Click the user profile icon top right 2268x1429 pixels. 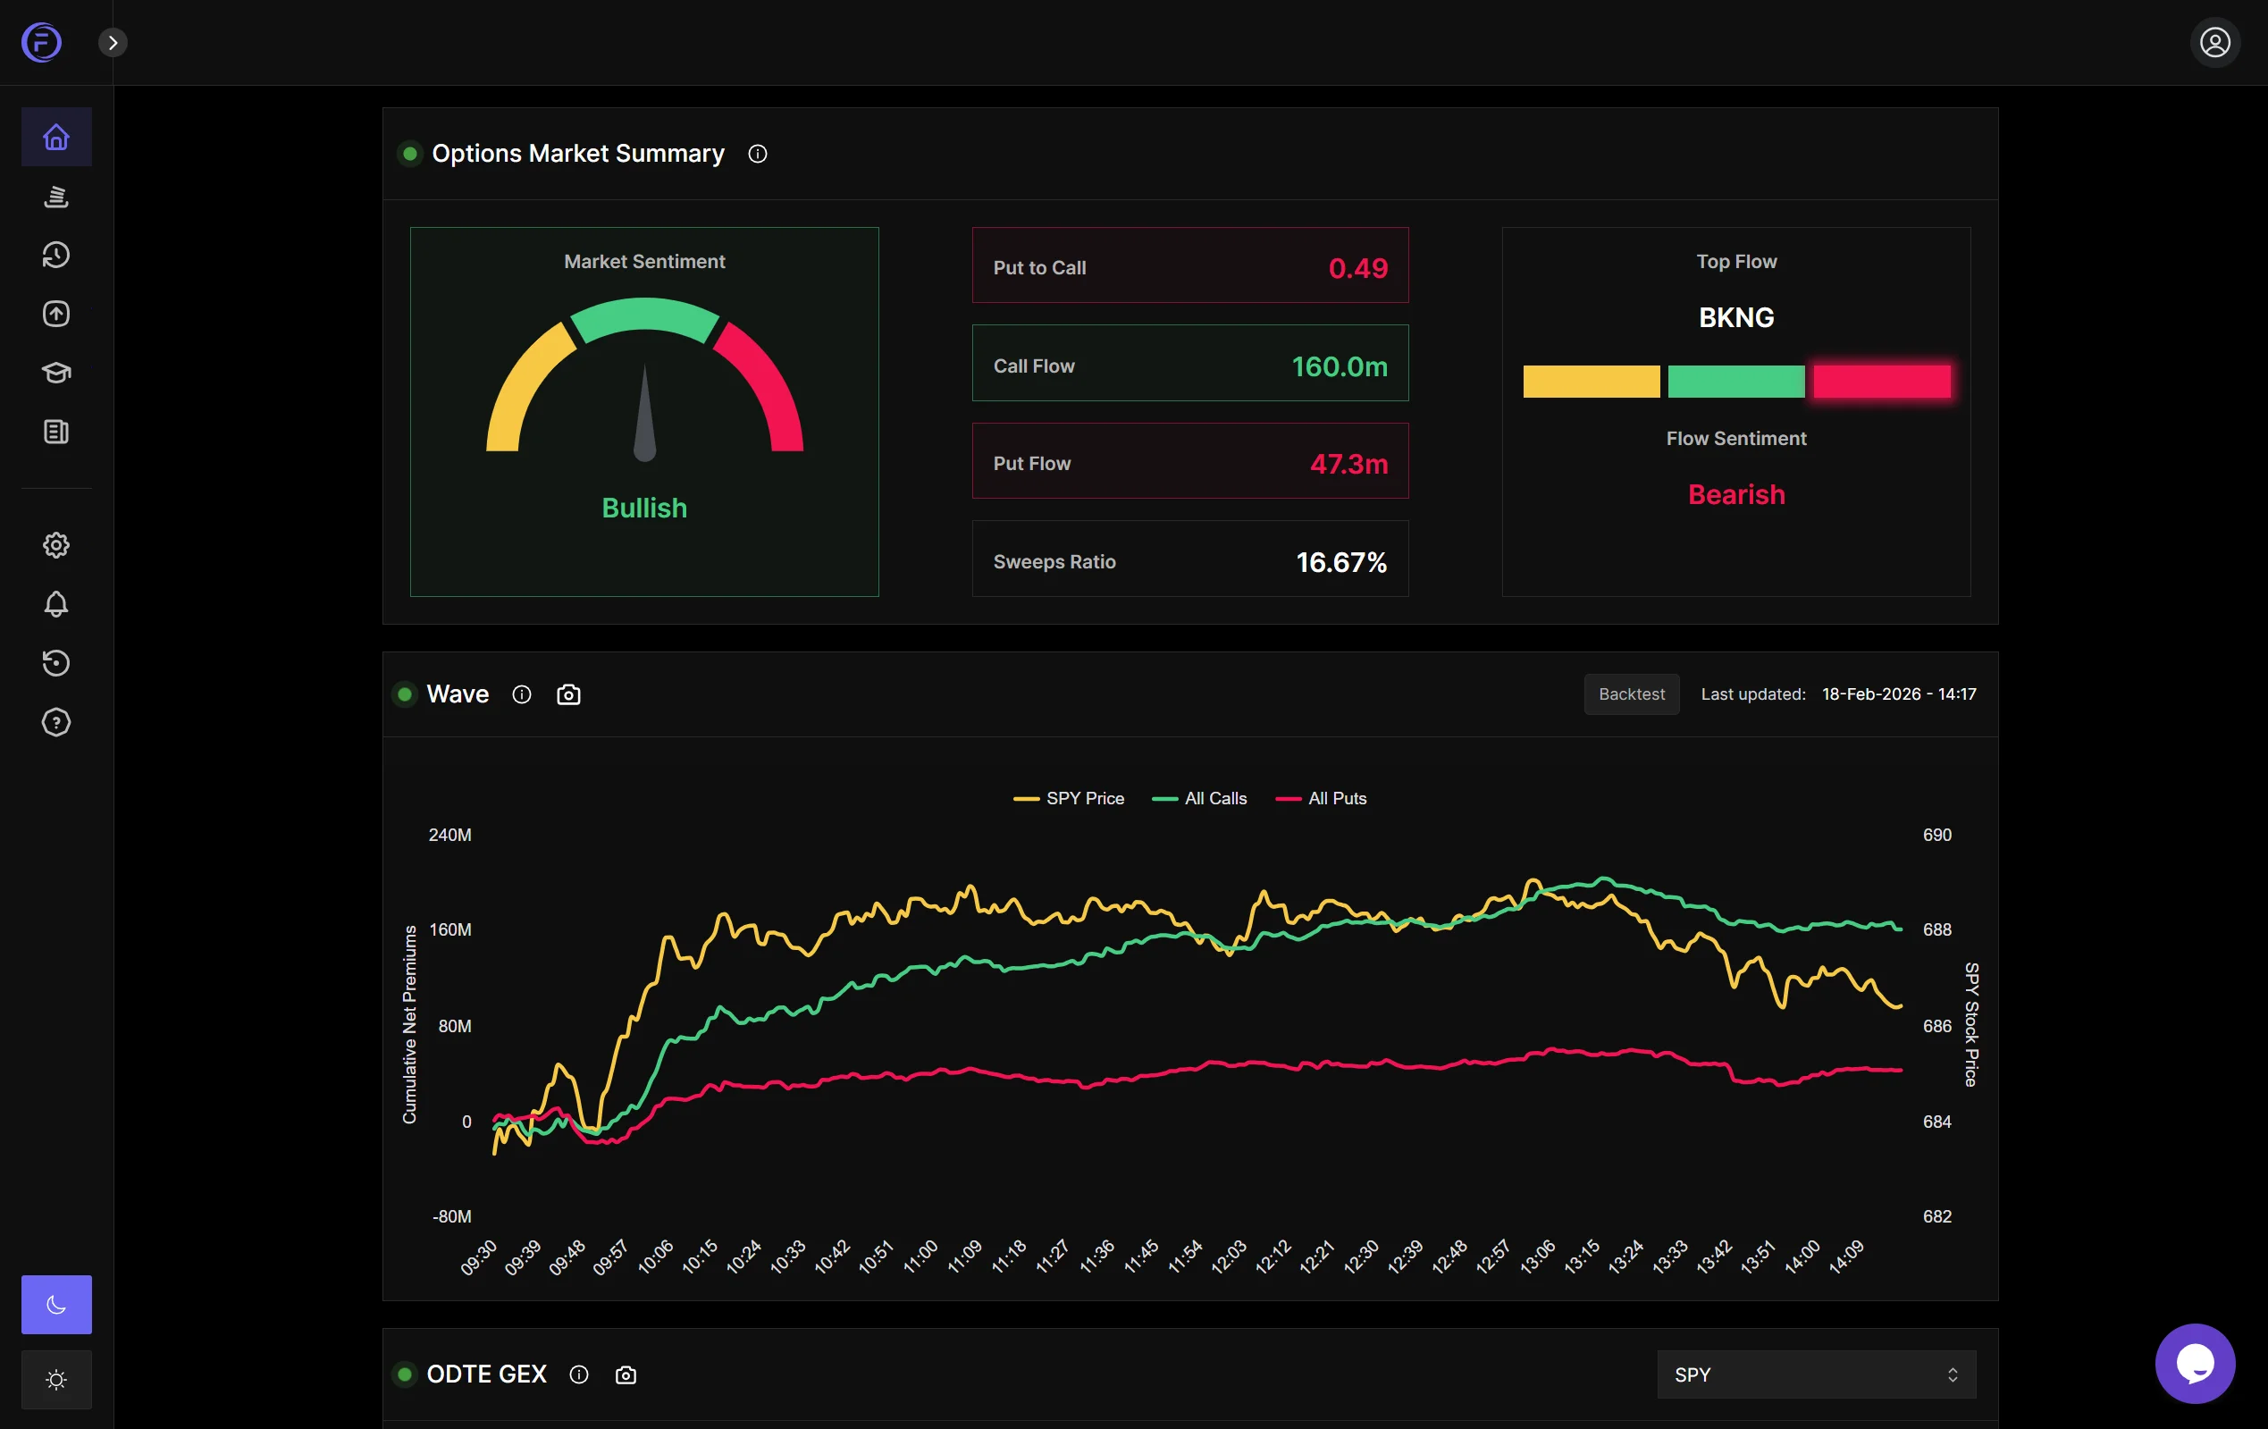[x=2215, y=41]
